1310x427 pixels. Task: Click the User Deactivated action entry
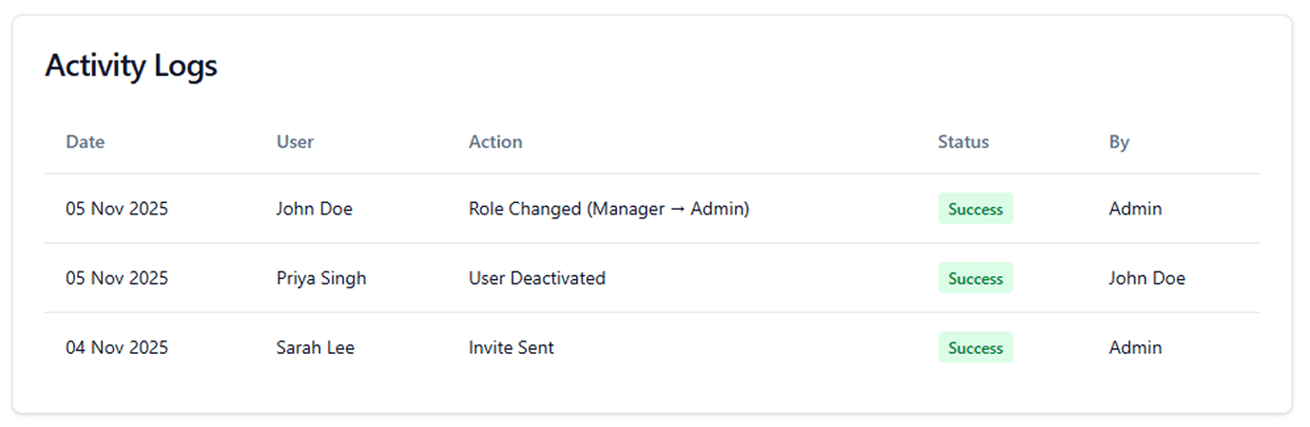[537, 278]
